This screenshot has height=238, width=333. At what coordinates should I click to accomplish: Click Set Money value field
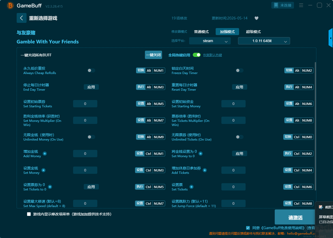coord(85,170)
